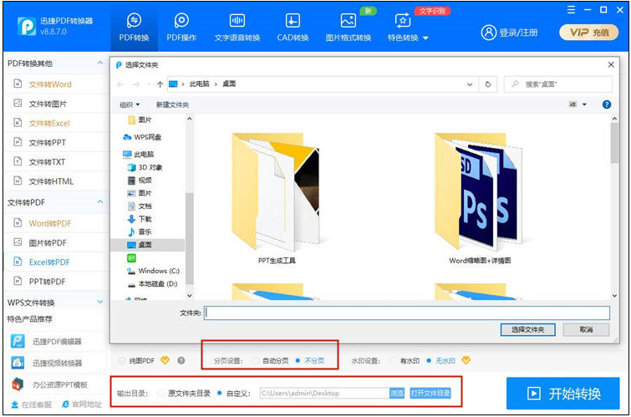Select Windows (C:) drive

point(153,271)
